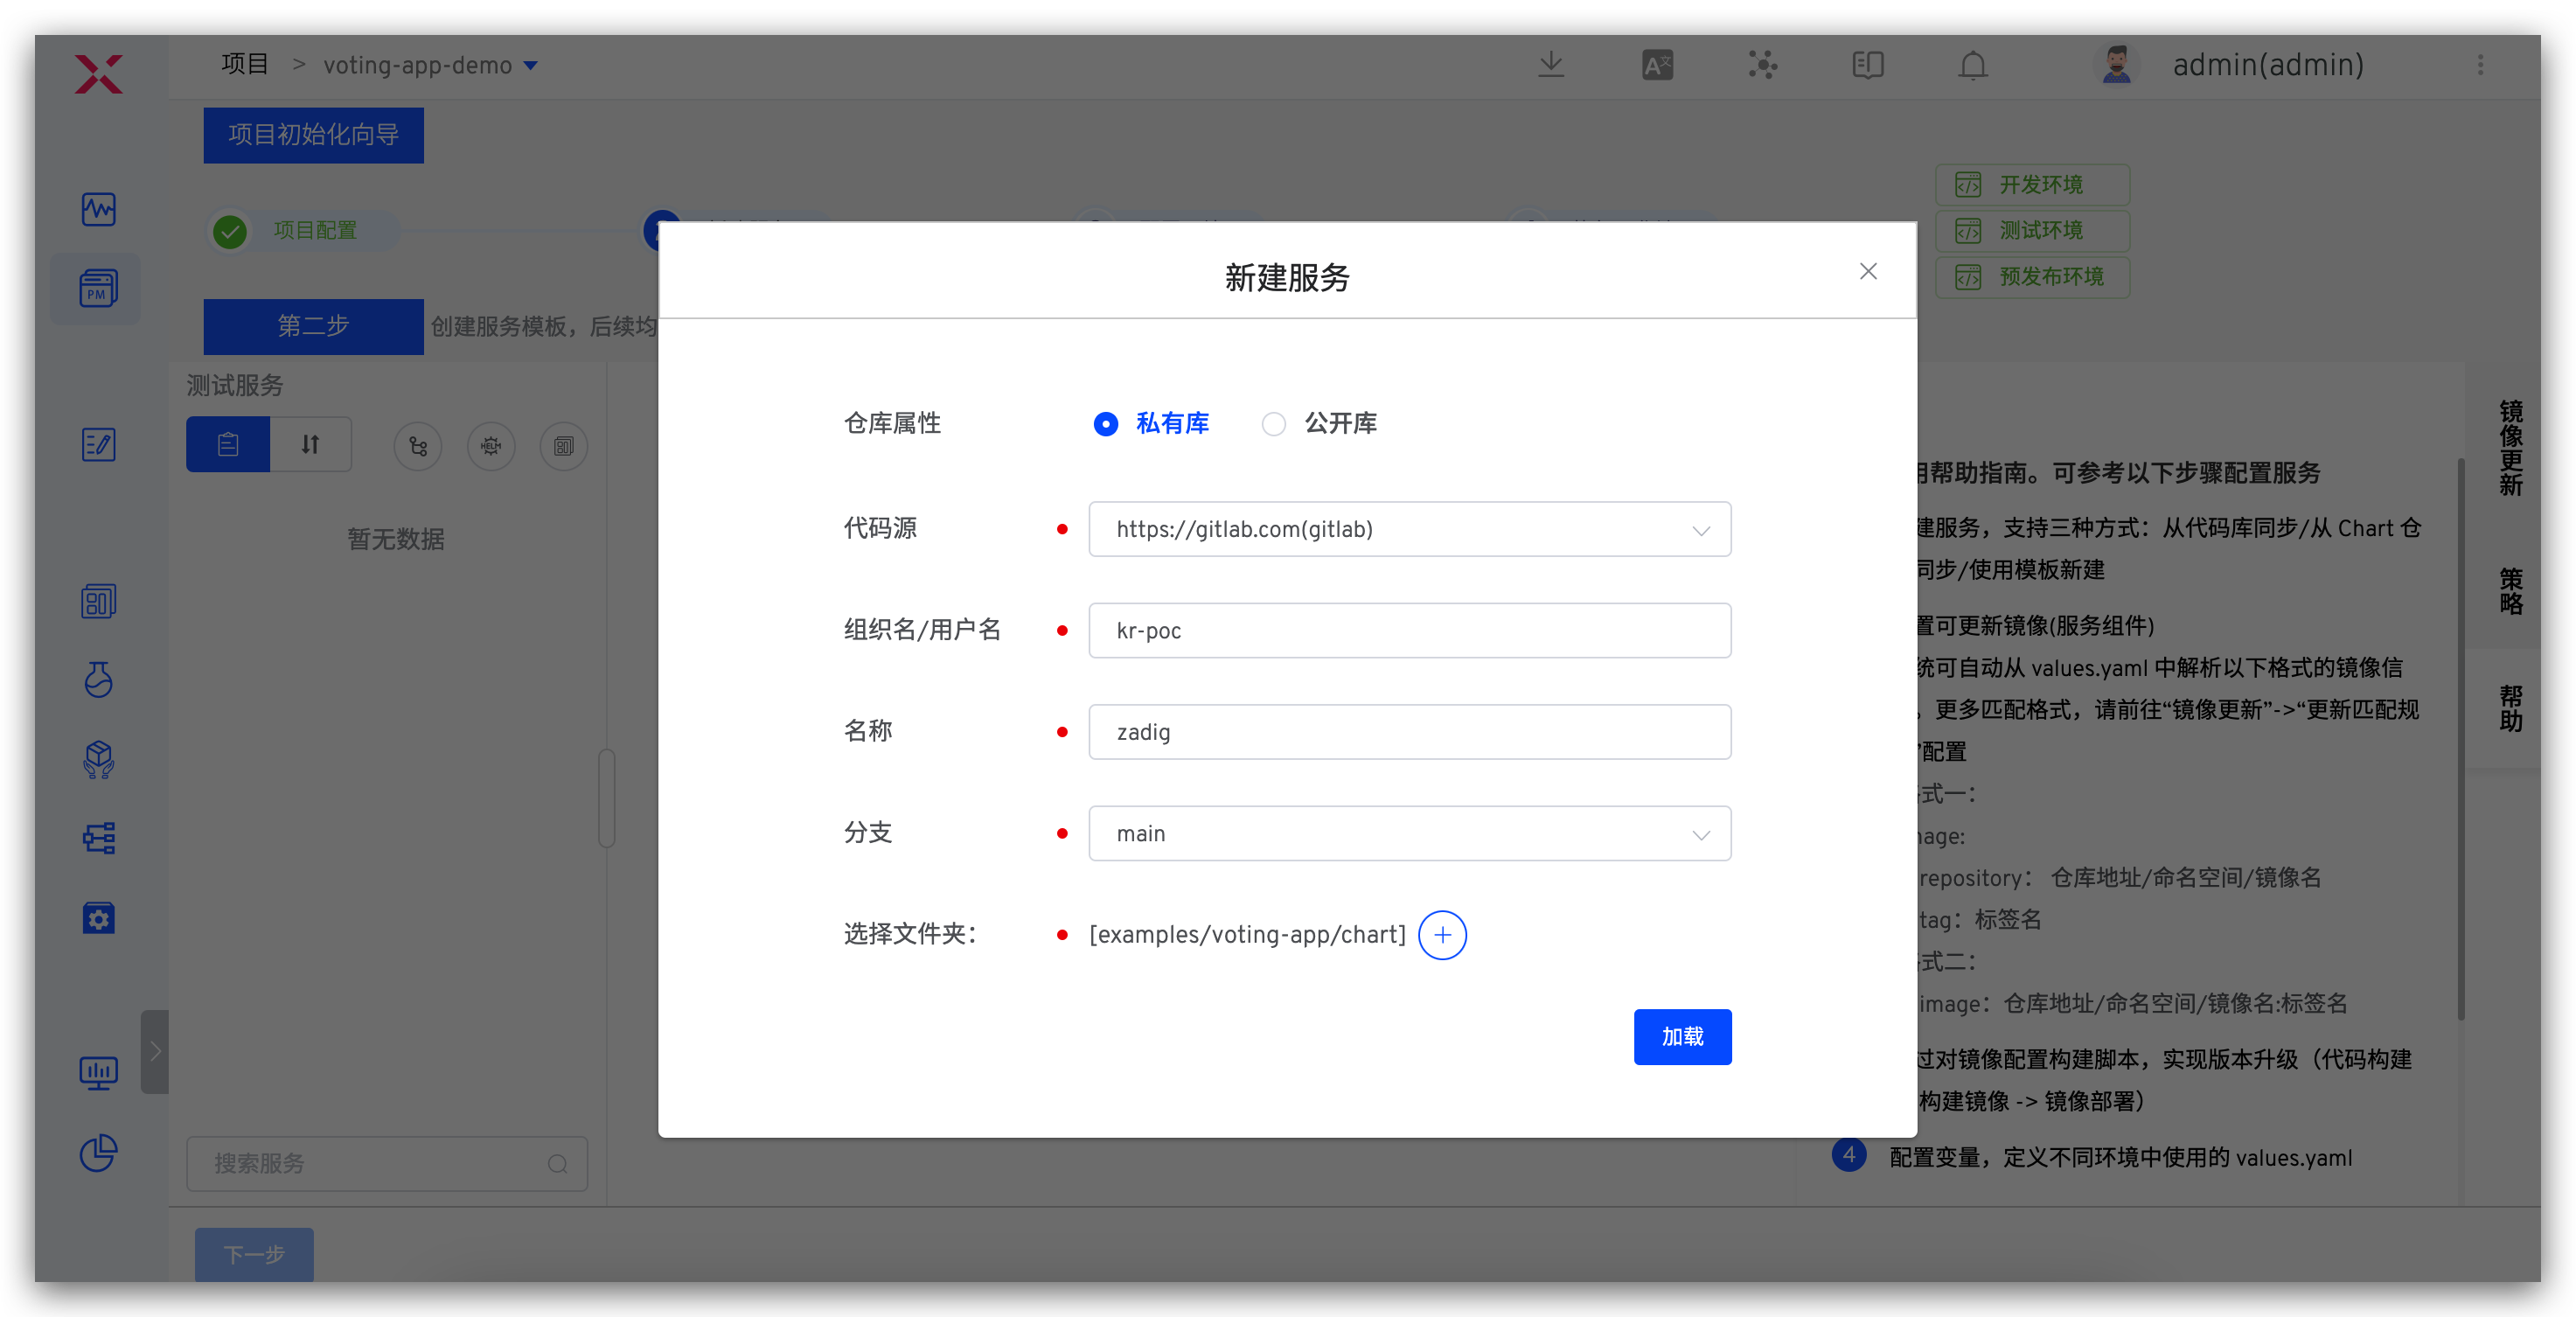Click the 加载 load button
Viewport: 2576px width, 1317px height.
click(x=1682, y=1037)
